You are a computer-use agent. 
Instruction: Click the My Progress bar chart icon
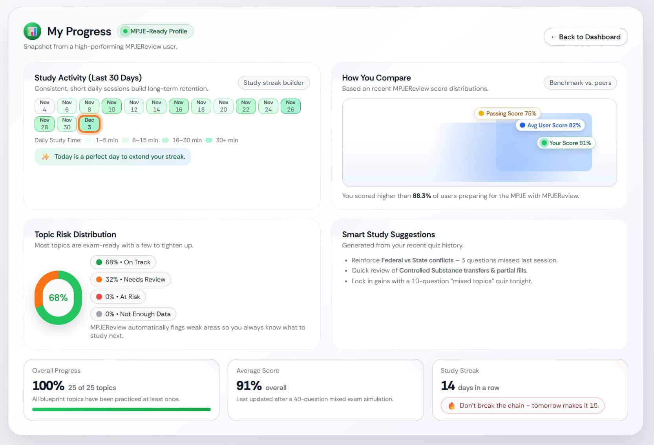pos(32,31)
